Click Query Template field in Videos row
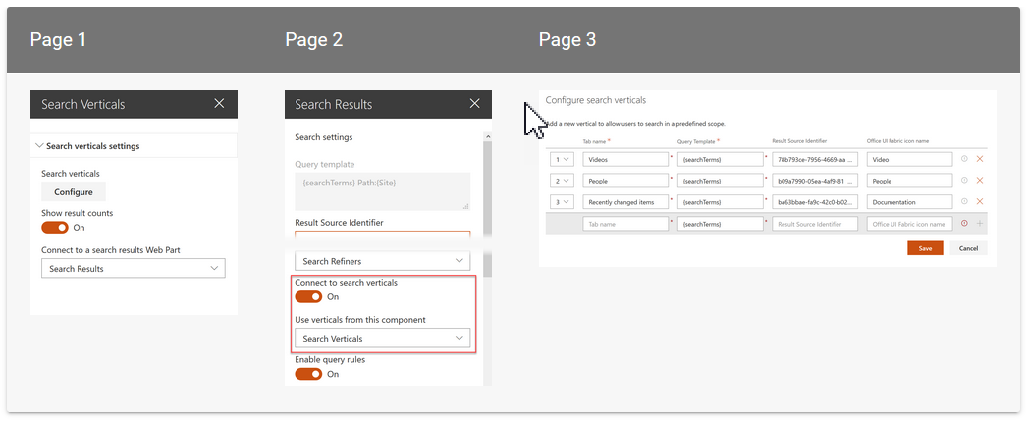Screen dimensions: 1026x421 (x=721, y=159)
